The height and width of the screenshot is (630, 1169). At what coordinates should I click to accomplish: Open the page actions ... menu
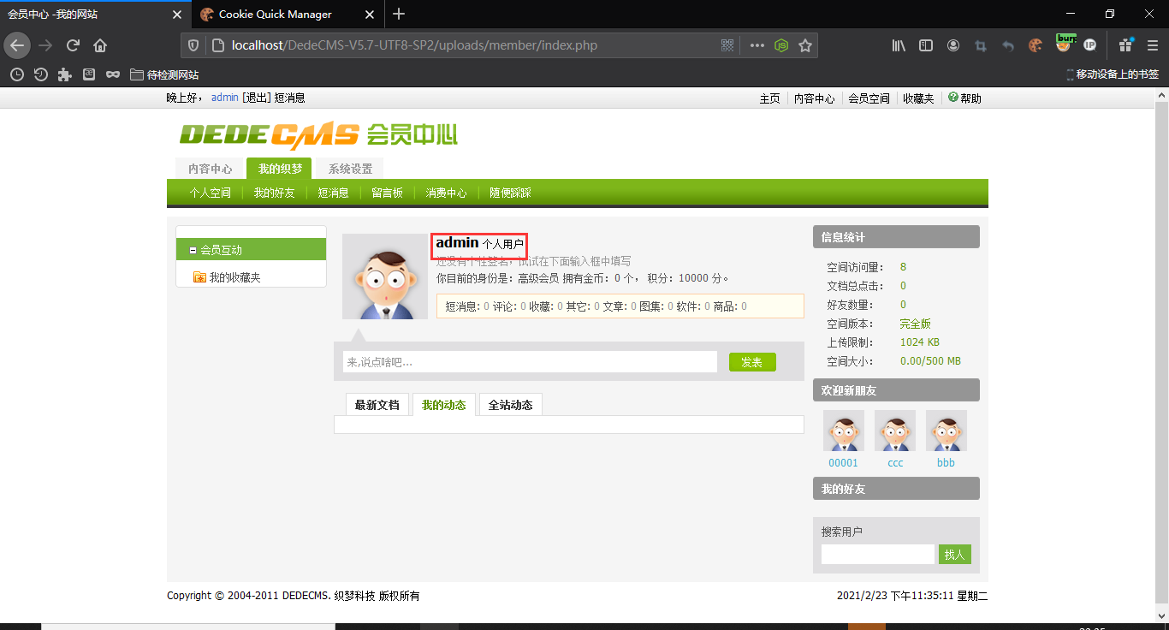(757, 45)
